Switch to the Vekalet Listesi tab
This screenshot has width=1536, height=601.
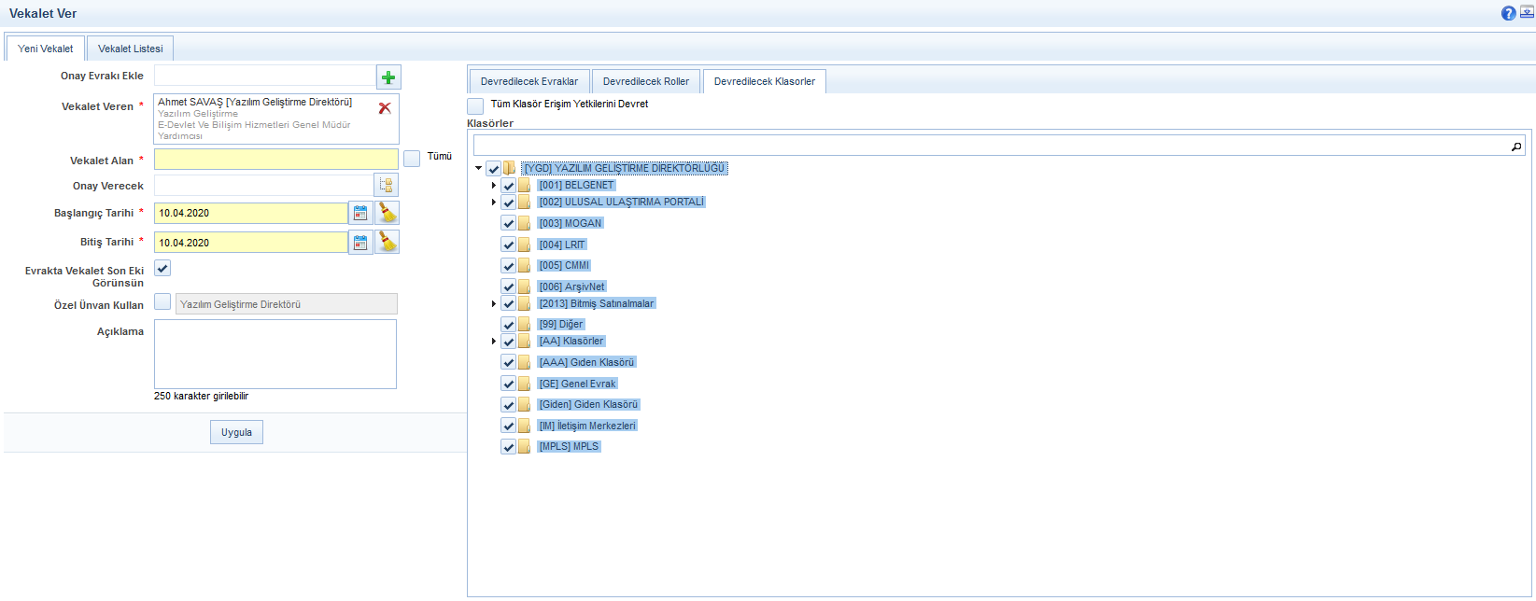(130, 49)
